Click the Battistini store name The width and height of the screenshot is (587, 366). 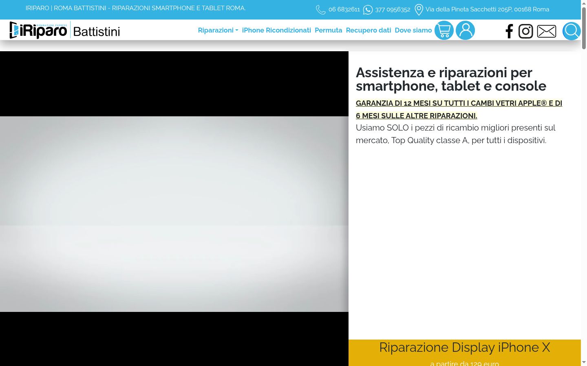(97, 31)
